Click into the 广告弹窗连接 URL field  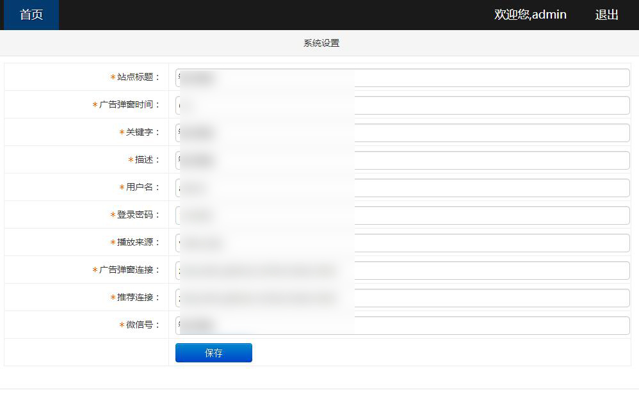click(402, 270)
